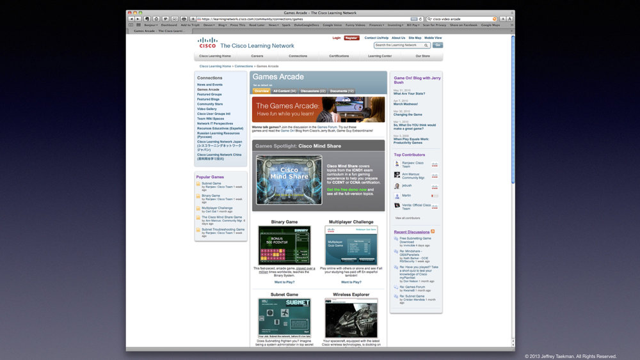
Task: Open Top Sites grid icon in bookmarks bar
Action: click(x=138, y=25)
